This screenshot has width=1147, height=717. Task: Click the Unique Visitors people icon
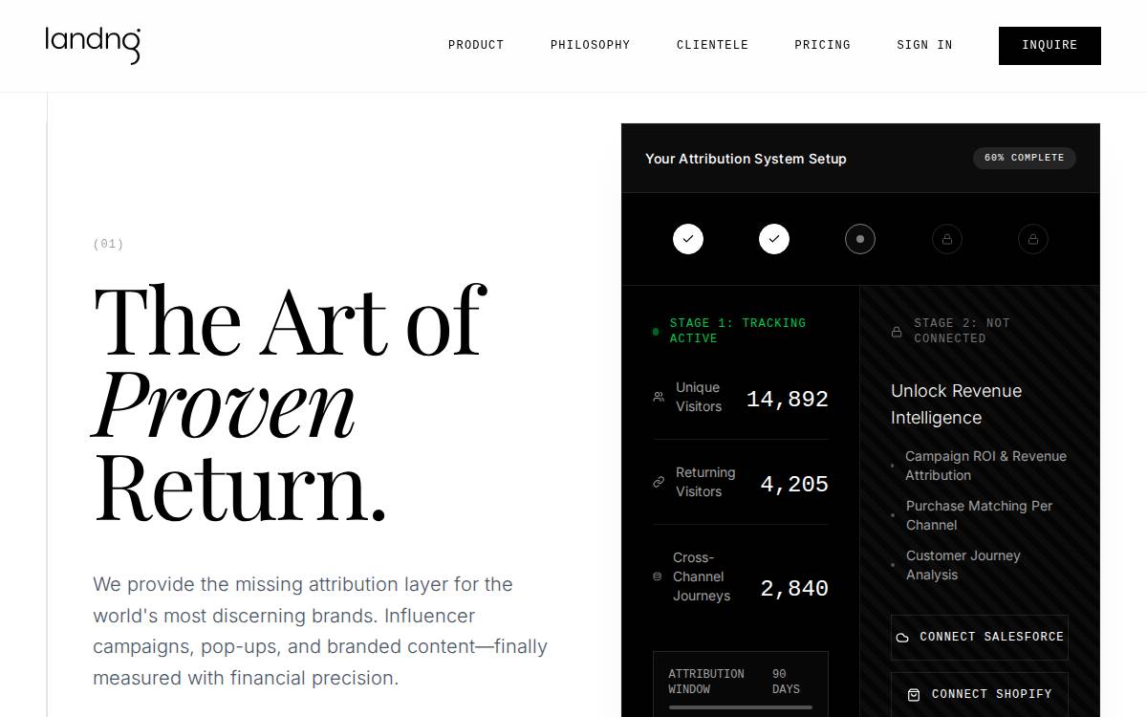tap(659, 397)
